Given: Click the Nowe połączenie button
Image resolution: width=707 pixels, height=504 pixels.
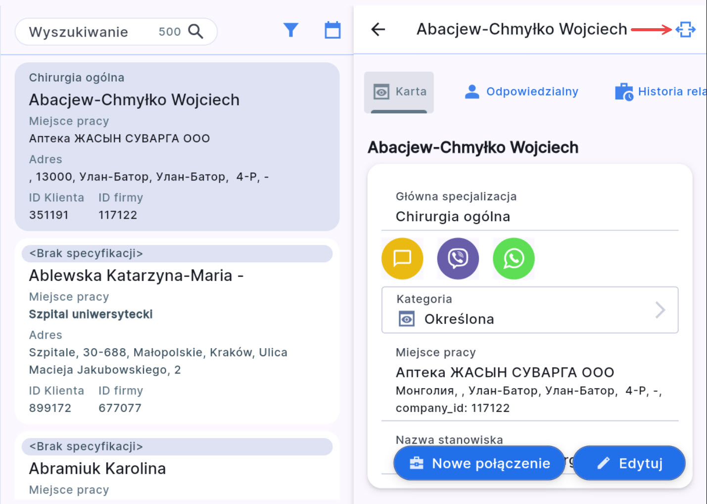Looking at the screenshot, I should click(x=479, y=463).
